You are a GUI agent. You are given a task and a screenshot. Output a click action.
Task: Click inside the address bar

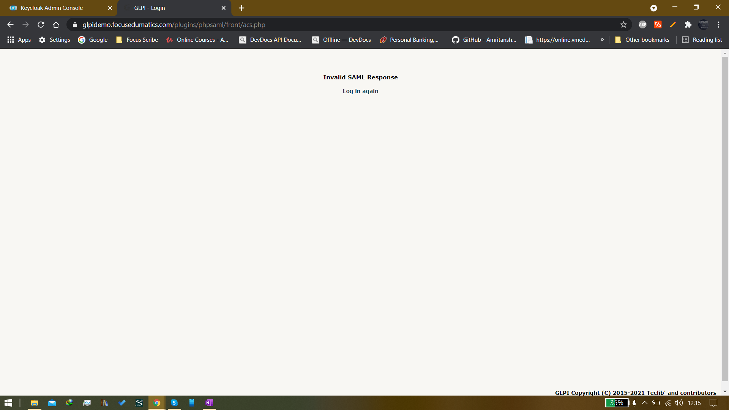click(266, 24)
